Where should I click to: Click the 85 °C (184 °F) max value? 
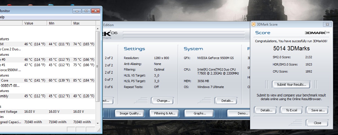click(x=84, y=80)
